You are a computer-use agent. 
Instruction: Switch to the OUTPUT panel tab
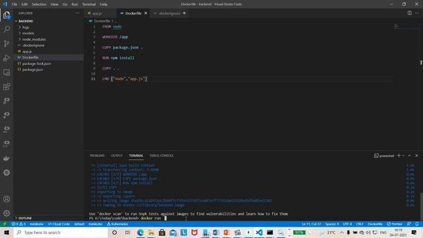[x=116, y=156]
